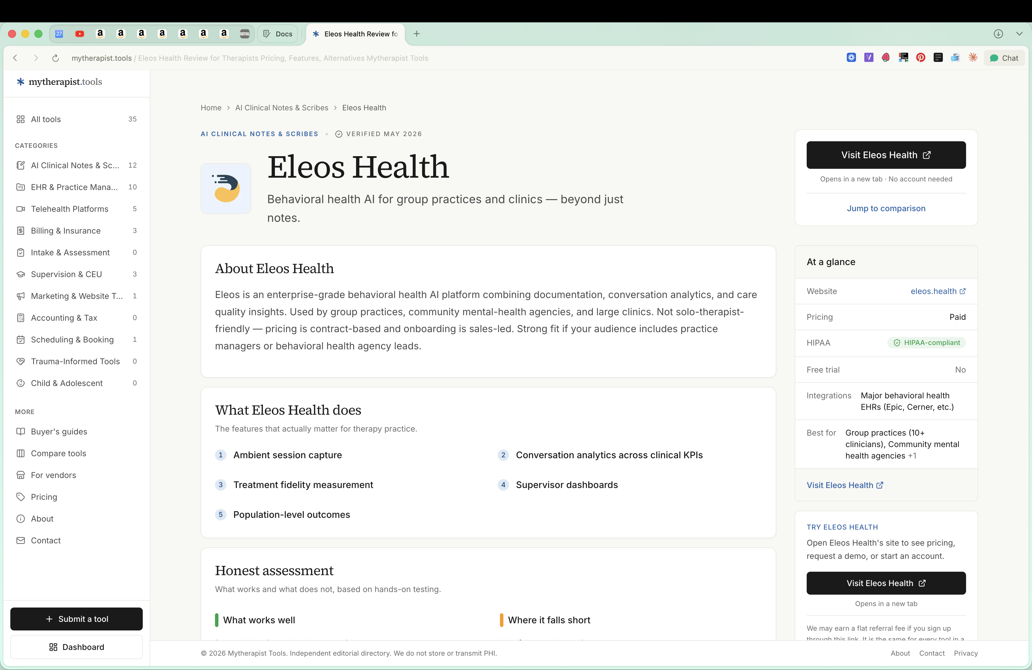Image resolution: width=1032 pixels, height=670 pixels.
Task: Open Intake & Assessment sidebar category
Action: (77, 252)
